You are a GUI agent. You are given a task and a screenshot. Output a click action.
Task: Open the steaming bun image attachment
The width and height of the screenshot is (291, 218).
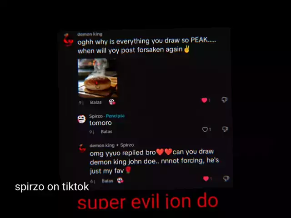coord(97,78)
